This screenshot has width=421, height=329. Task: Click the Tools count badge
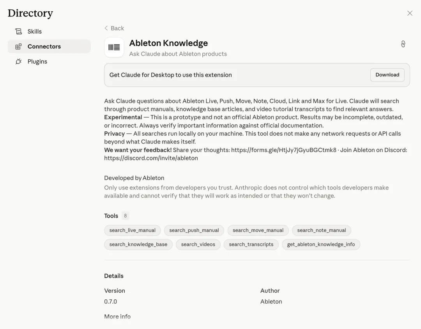coord(125,216)
